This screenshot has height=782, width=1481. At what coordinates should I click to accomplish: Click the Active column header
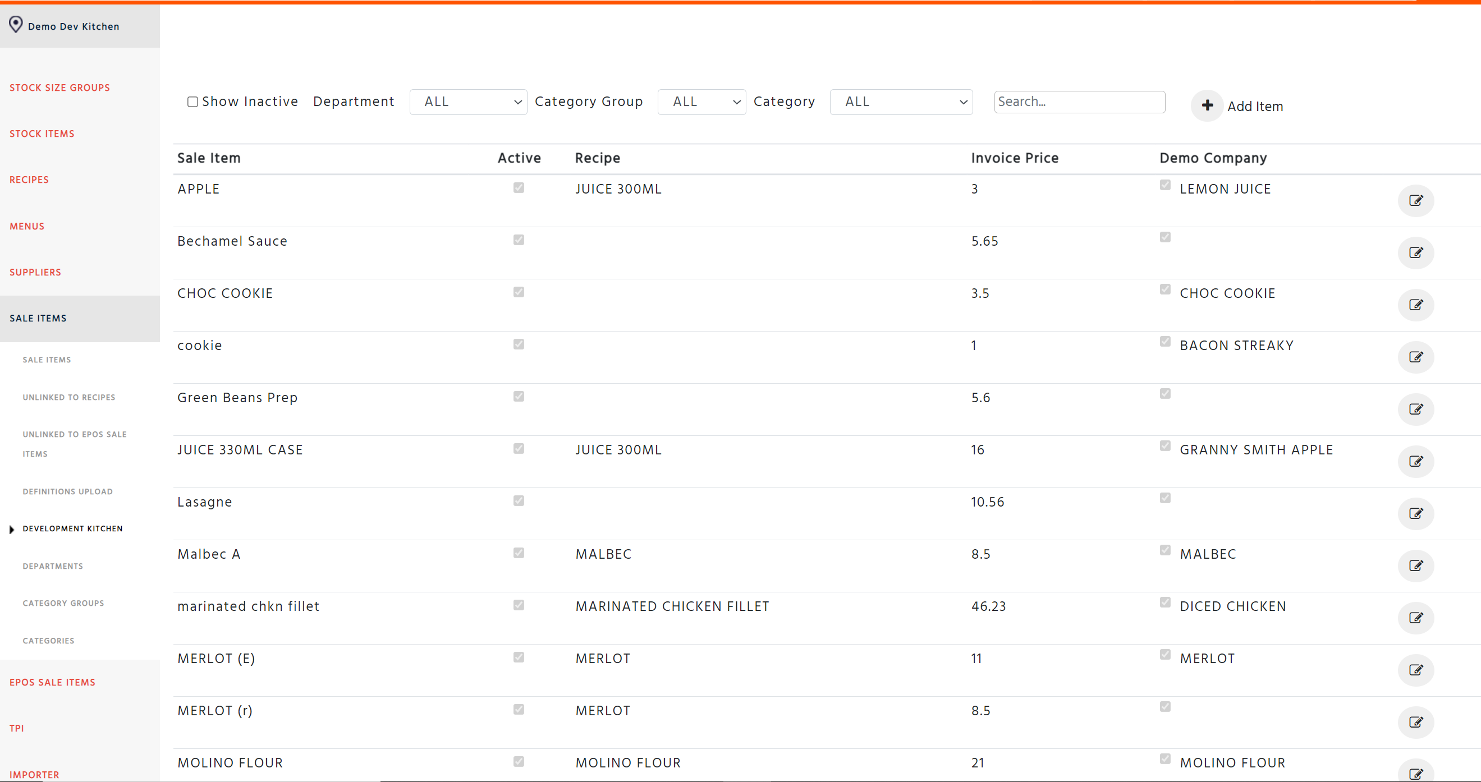click(x=519, y=158)
